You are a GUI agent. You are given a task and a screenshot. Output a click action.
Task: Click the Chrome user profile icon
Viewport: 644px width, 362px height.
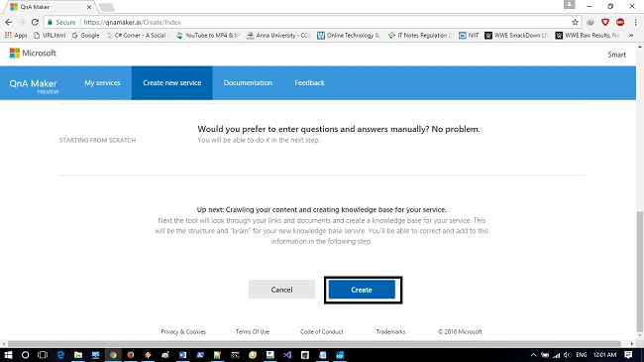tap(570, 5)
